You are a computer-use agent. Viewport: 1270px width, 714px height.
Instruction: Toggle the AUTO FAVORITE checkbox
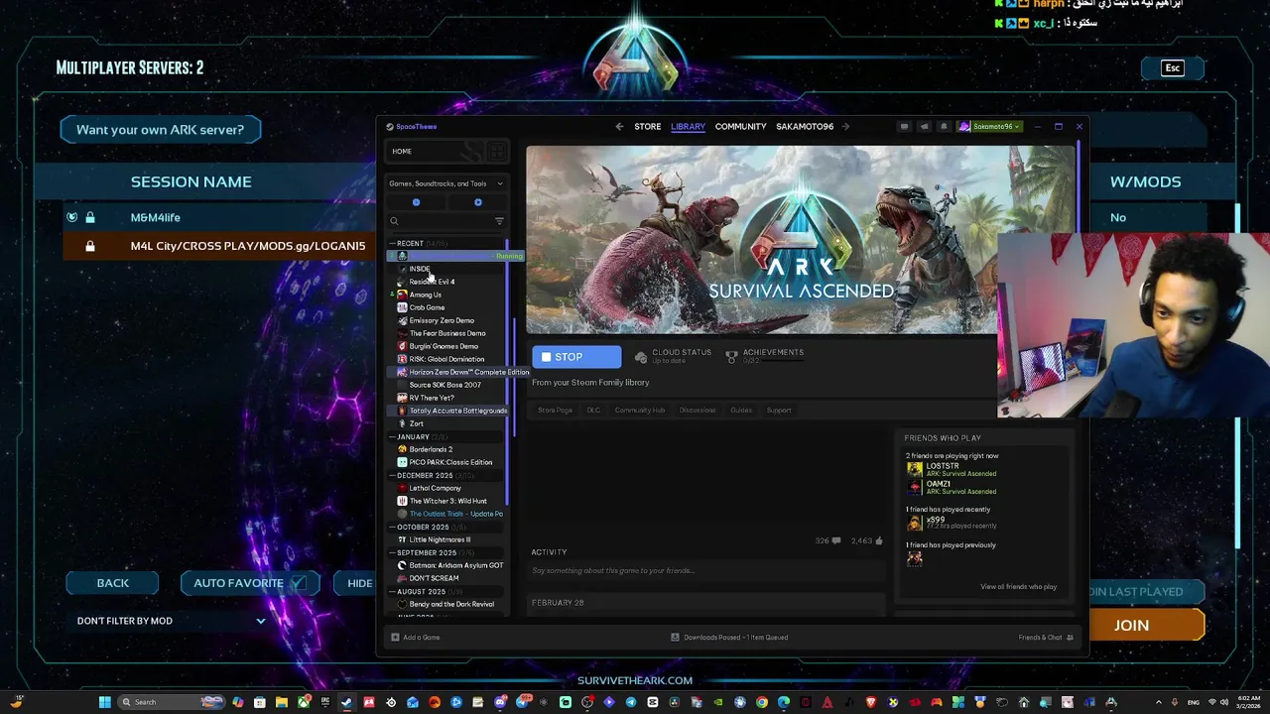tap(297, 583)
